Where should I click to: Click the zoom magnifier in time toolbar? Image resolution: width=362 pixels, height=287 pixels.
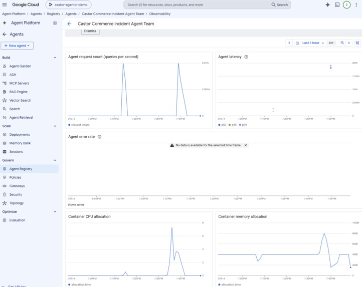click(x=342, y=43)
